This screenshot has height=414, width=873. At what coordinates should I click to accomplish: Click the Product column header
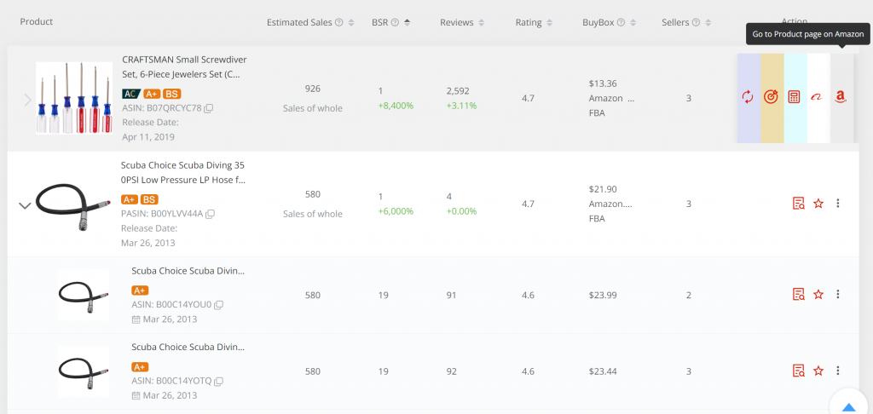[x=36, y=21]
